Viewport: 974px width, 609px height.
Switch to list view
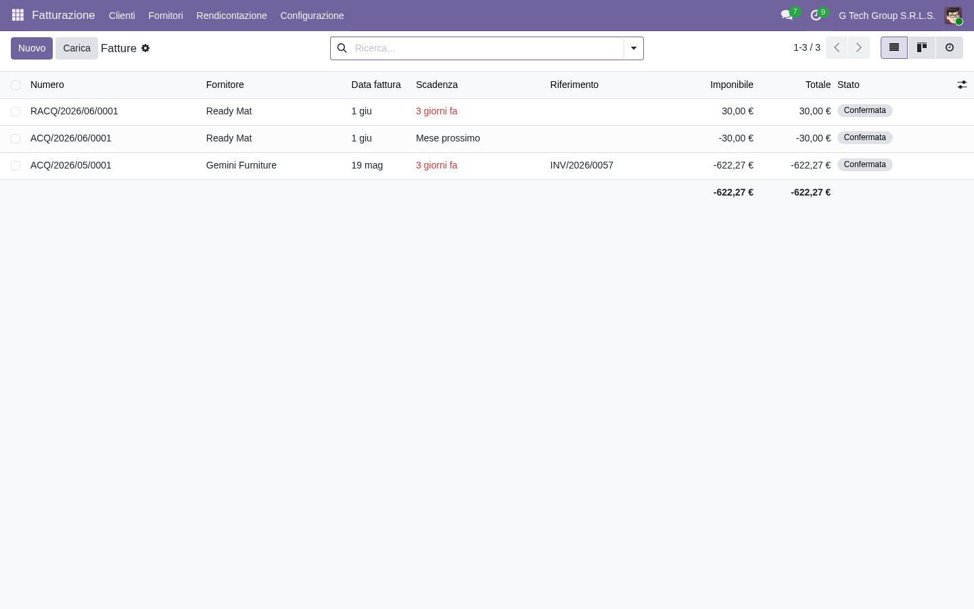pyautogui.click(x=894, y=48)
